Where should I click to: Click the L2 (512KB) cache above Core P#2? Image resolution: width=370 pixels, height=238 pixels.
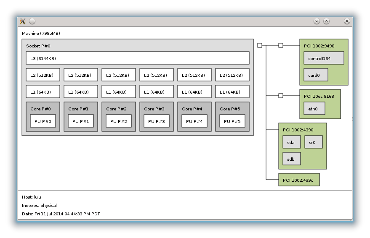tap(119, 75)
